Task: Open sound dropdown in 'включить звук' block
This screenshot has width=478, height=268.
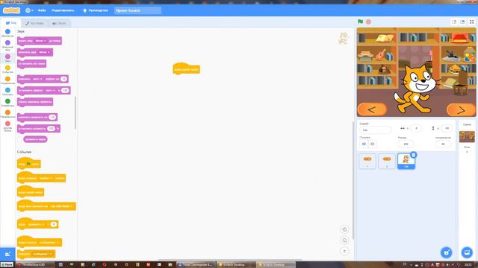Action: point(45,52)
